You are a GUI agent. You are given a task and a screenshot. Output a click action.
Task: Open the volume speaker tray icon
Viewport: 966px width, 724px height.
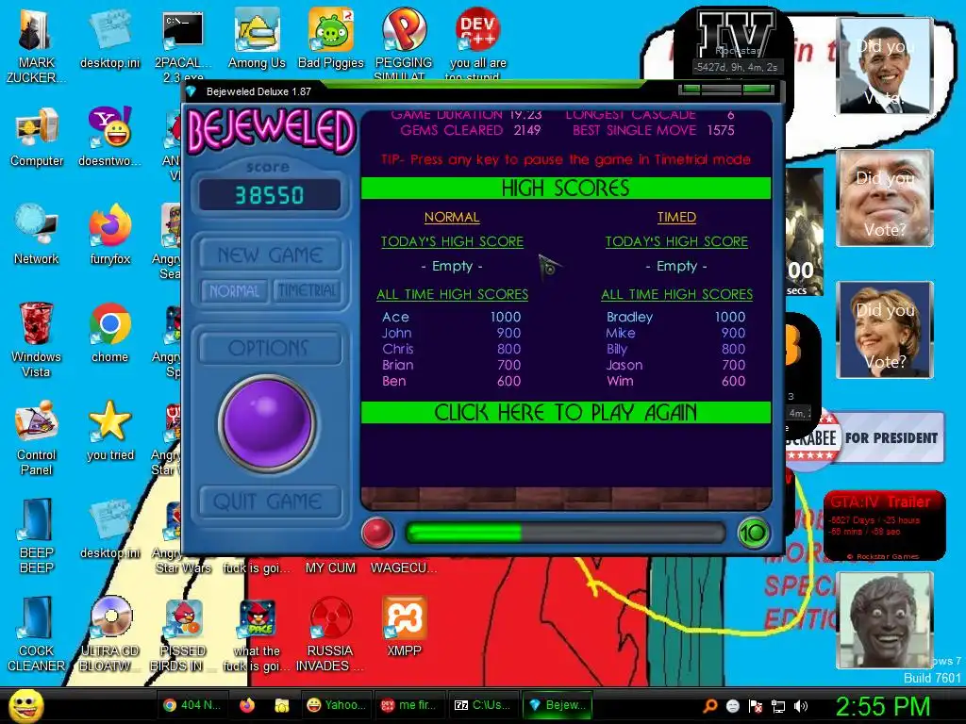(801, 706)
